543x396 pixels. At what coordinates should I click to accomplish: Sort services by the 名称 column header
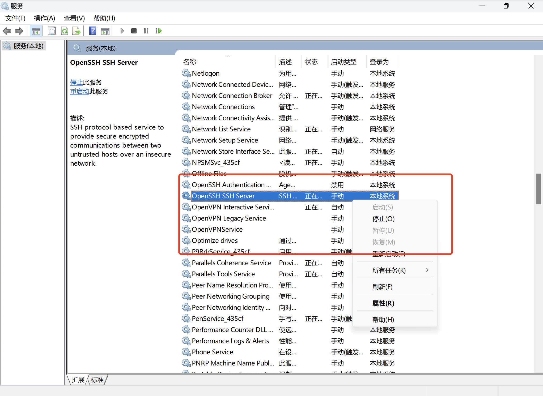190,62
